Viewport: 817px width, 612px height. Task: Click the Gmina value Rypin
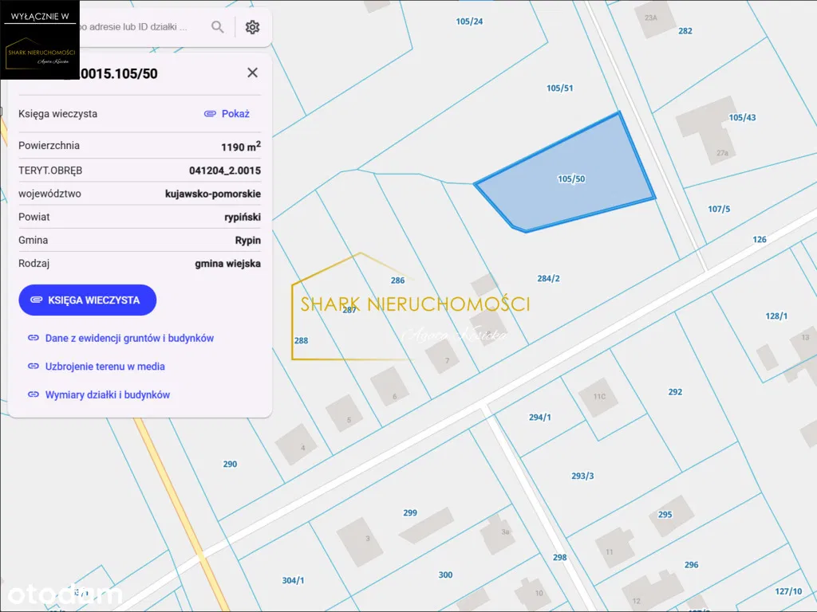[247, 240]
